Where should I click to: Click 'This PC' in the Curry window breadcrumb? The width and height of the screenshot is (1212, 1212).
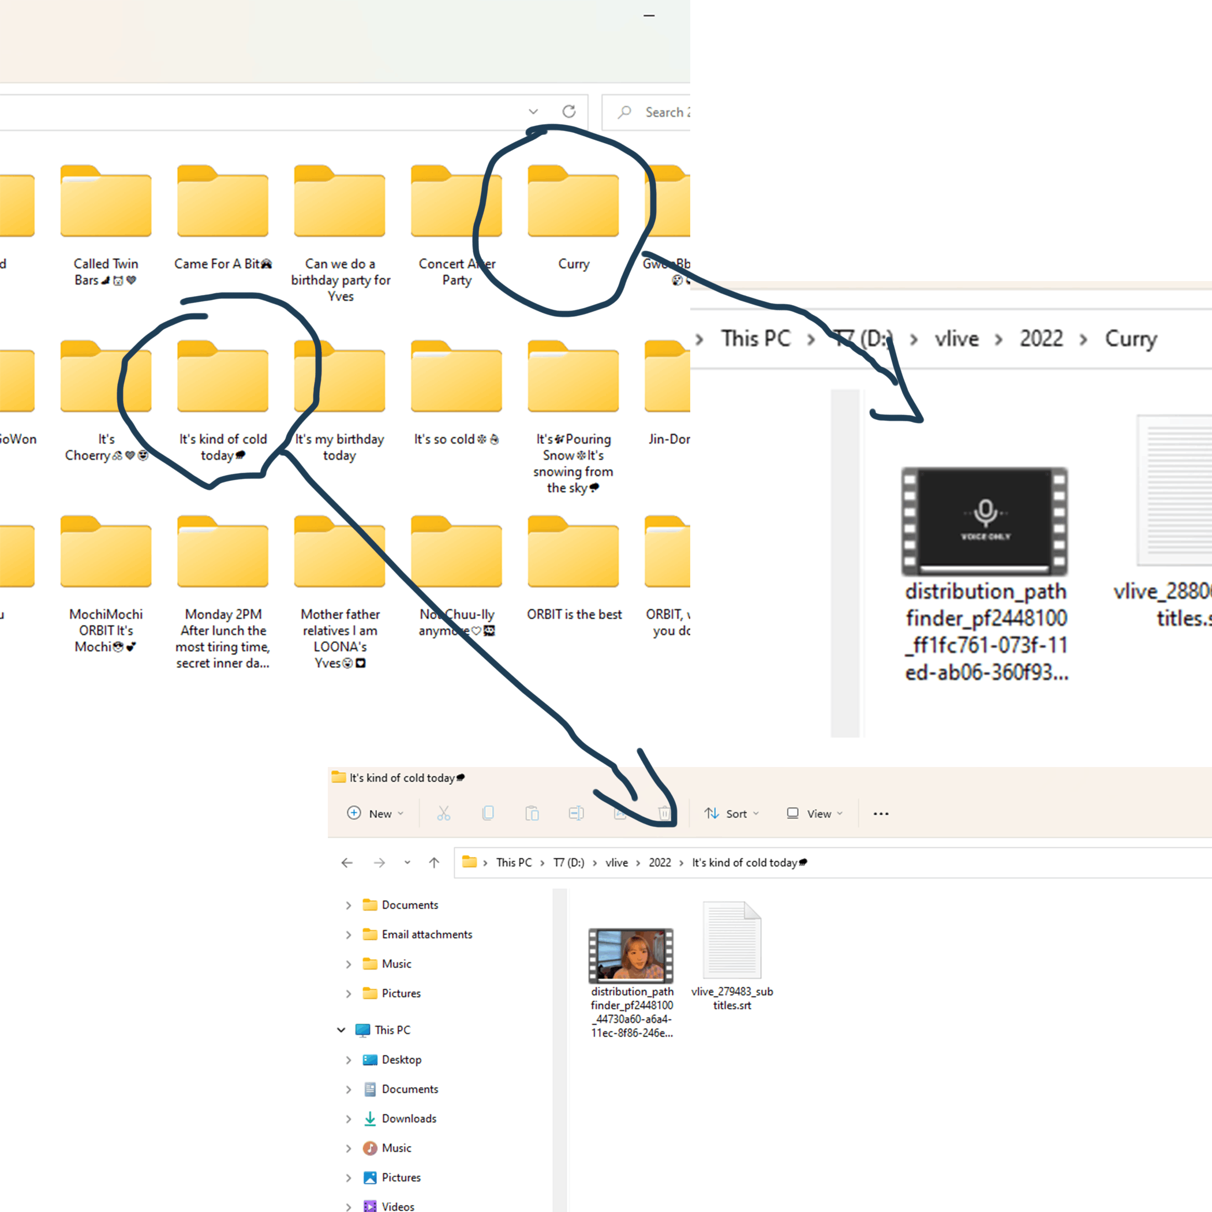point(755,339)
